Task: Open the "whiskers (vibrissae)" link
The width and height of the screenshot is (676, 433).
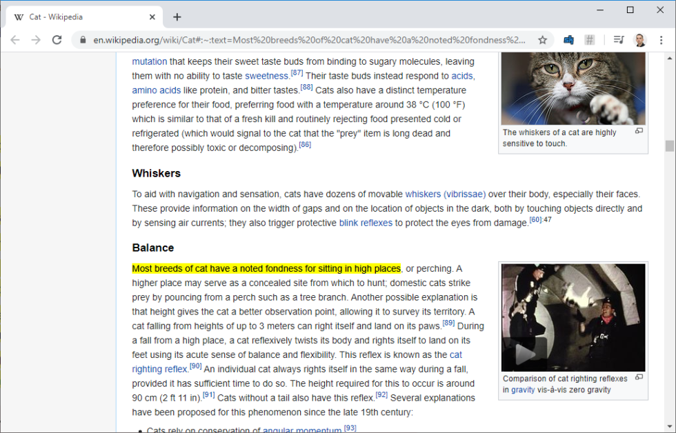Action: click(x=446, y=194)
